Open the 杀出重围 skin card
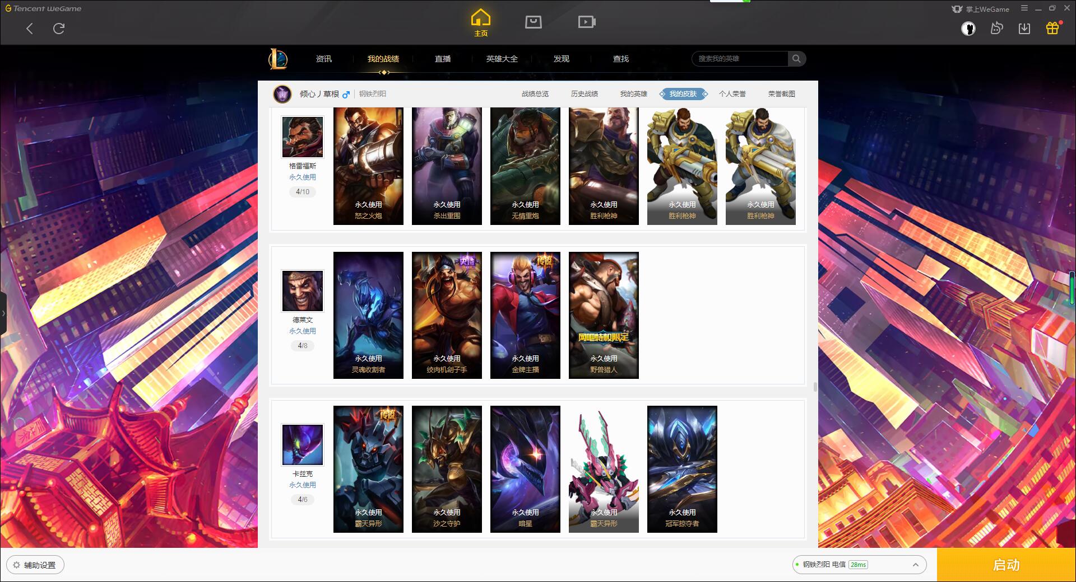Viewport: 1076px width, 582px height. 447,166
